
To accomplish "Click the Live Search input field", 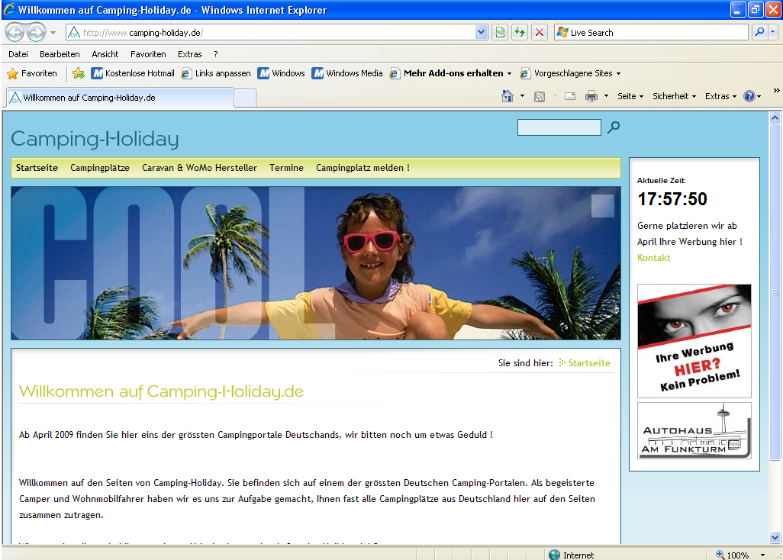I will pos(655,33).
